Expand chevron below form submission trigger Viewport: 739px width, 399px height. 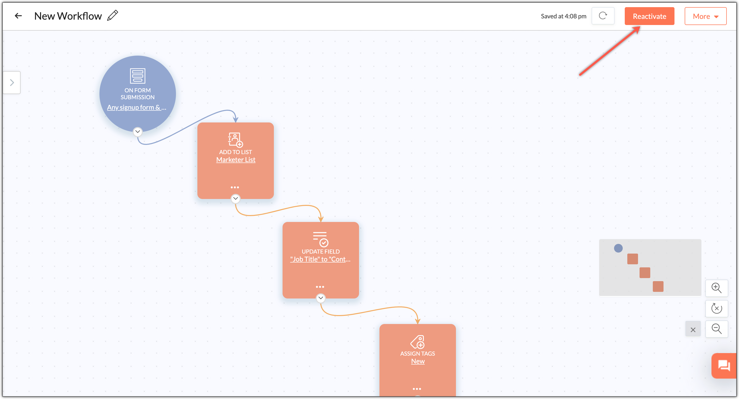pyautogui.click(x=138, y=132)
